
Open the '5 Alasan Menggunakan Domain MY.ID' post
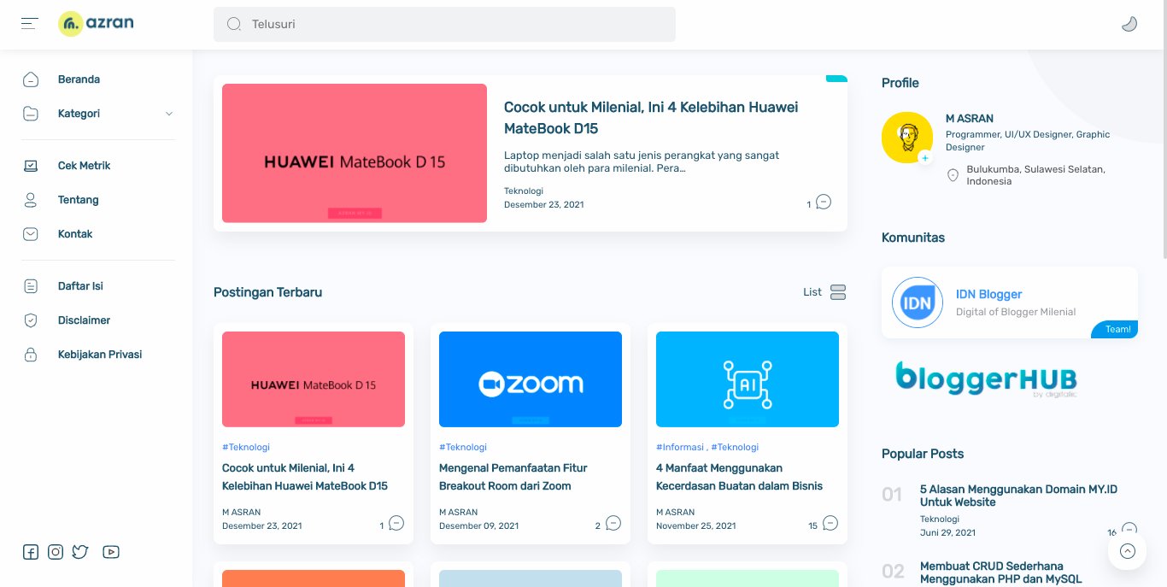tap(1018, 496)
